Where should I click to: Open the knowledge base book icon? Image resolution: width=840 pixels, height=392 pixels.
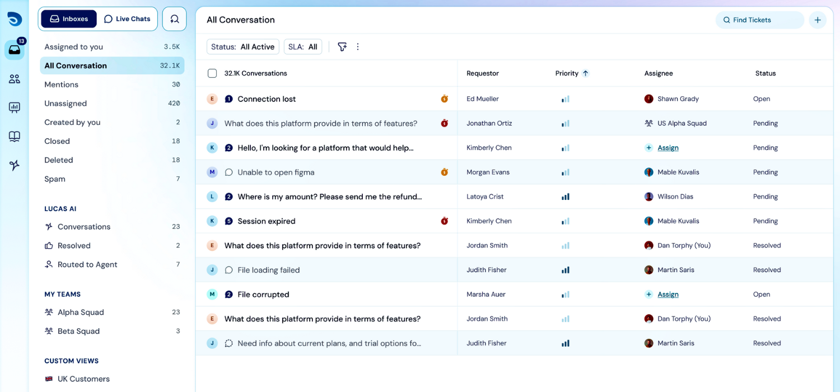pos(15,137)
